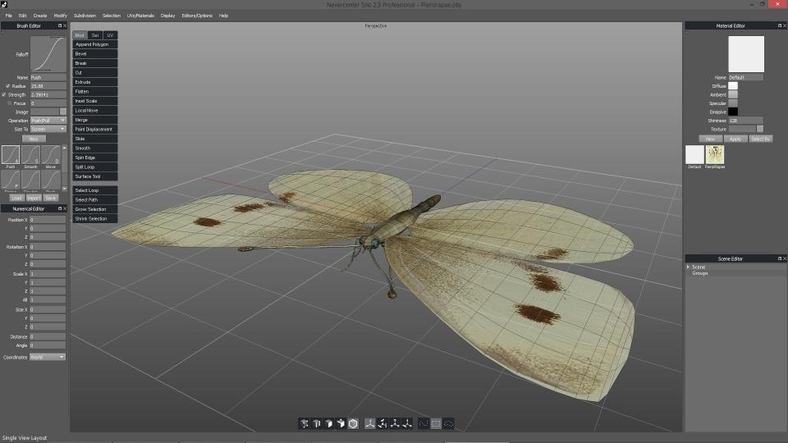This screenshot has height=443, width=788.
Task: Toggle the Radius checkbox
Action: click(7, 86)
